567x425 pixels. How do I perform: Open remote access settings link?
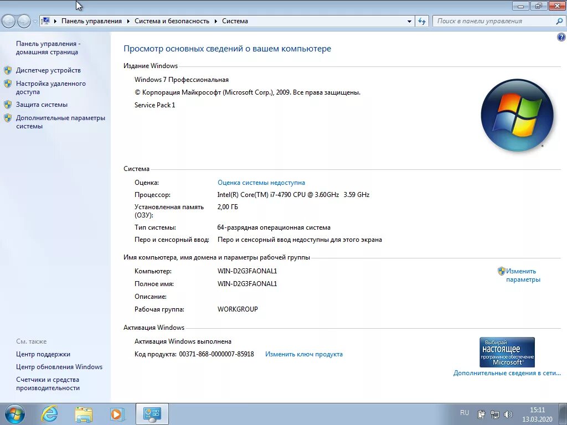(50, 87)
